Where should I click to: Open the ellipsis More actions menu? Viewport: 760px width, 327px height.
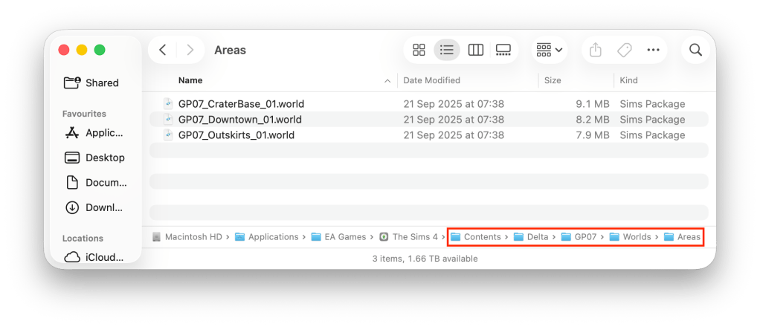654,50
